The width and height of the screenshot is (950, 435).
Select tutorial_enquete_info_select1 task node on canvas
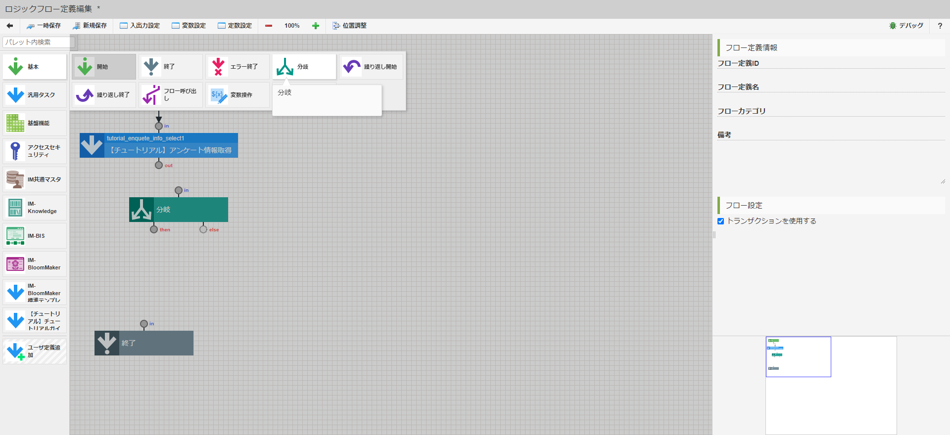(159, 145)
